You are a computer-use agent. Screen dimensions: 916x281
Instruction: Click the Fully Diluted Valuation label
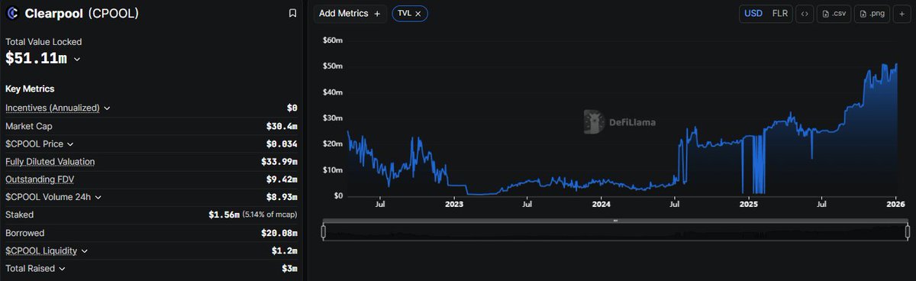coord(50,161)
